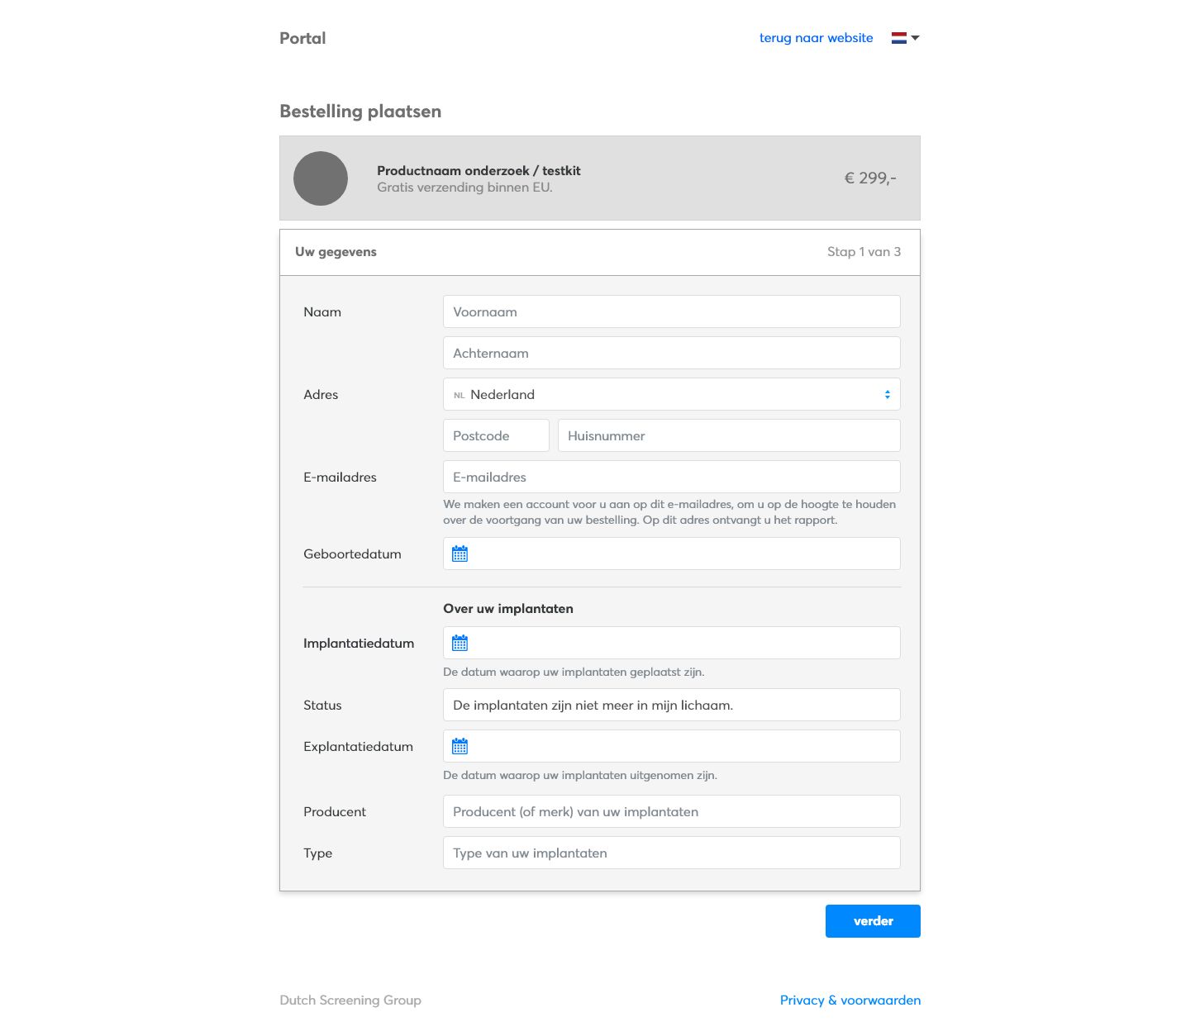Click the Portal logo text

(x=302, y=38)
